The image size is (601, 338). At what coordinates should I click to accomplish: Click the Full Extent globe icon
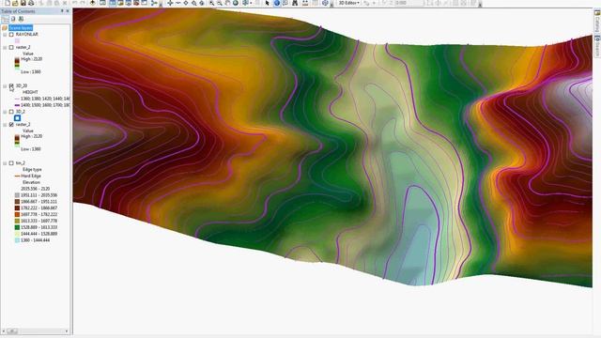click(x=236, y=3)
